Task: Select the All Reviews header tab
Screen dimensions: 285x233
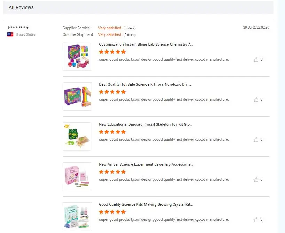Action: click(x=21, y=7)
